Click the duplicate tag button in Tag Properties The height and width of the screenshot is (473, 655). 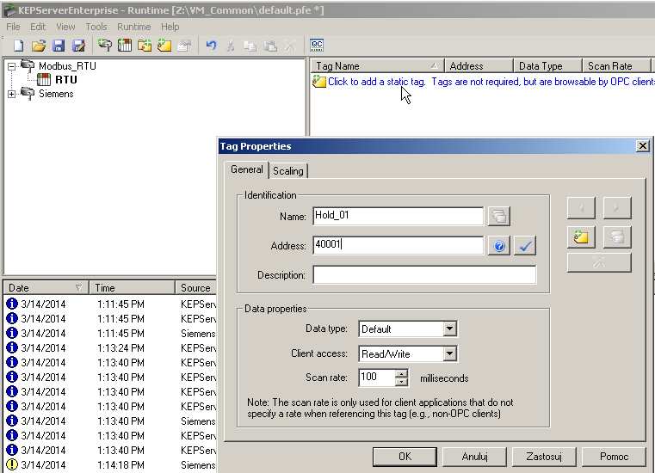click(x=617, y=237)
